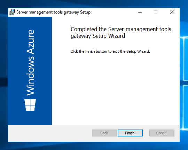The image size is (188, 150).
Task: Click the Windows Azure logo in banner
Action: coord(30,105)
